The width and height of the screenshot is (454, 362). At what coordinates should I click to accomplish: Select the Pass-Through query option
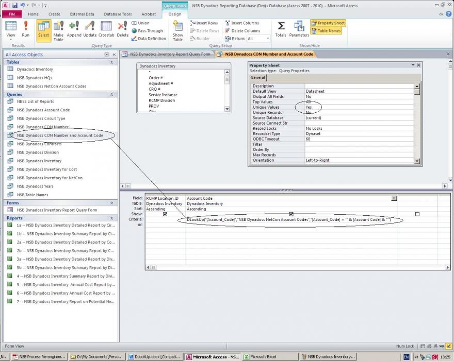pos(148,30)
